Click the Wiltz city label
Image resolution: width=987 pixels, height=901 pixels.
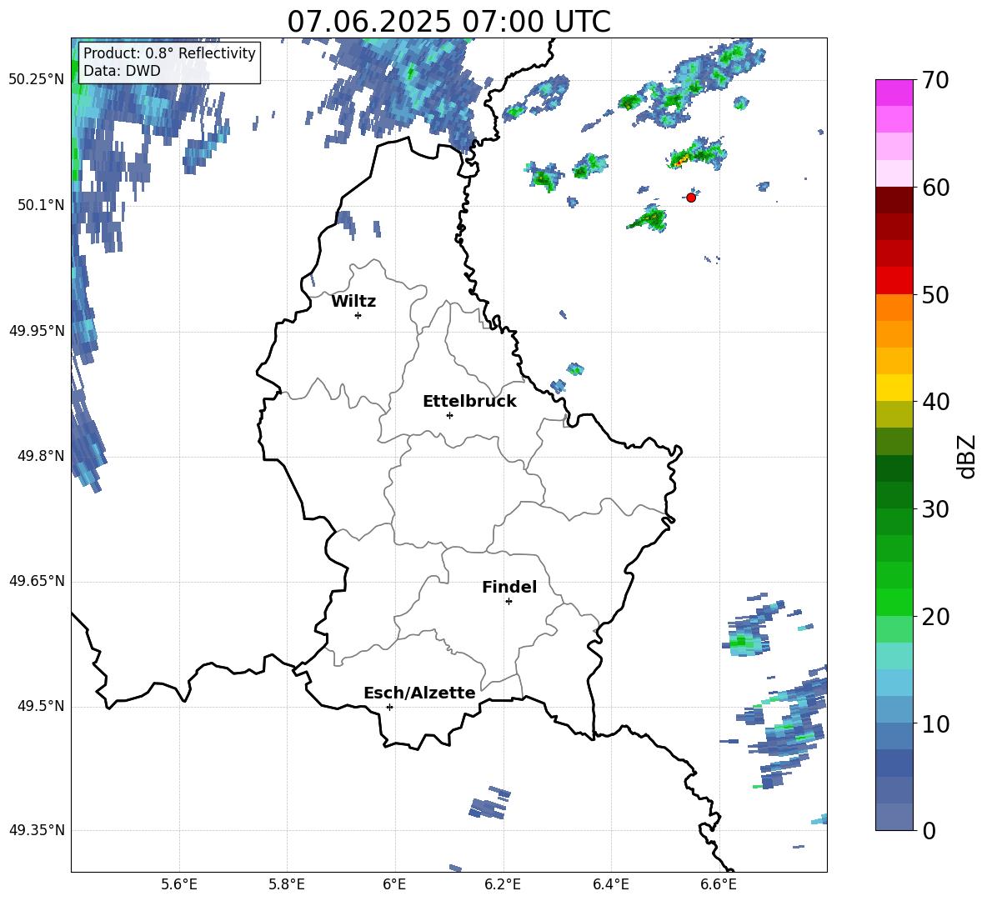tap(353, 302)
